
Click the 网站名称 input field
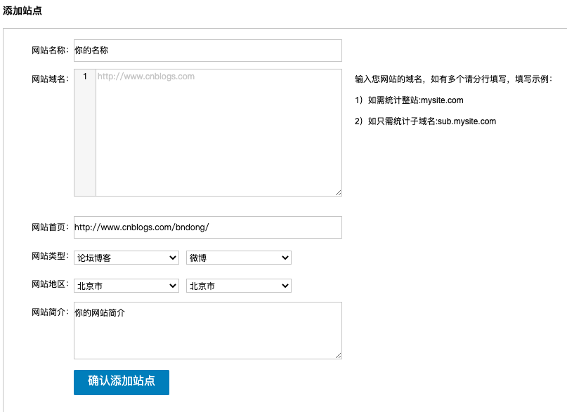click(207, 51)
